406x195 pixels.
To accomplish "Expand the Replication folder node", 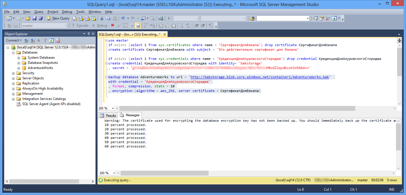I will [x=13, y=84].
